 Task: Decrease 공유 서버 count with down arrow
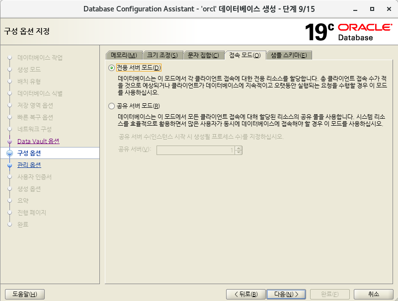(x=239, y=152)
